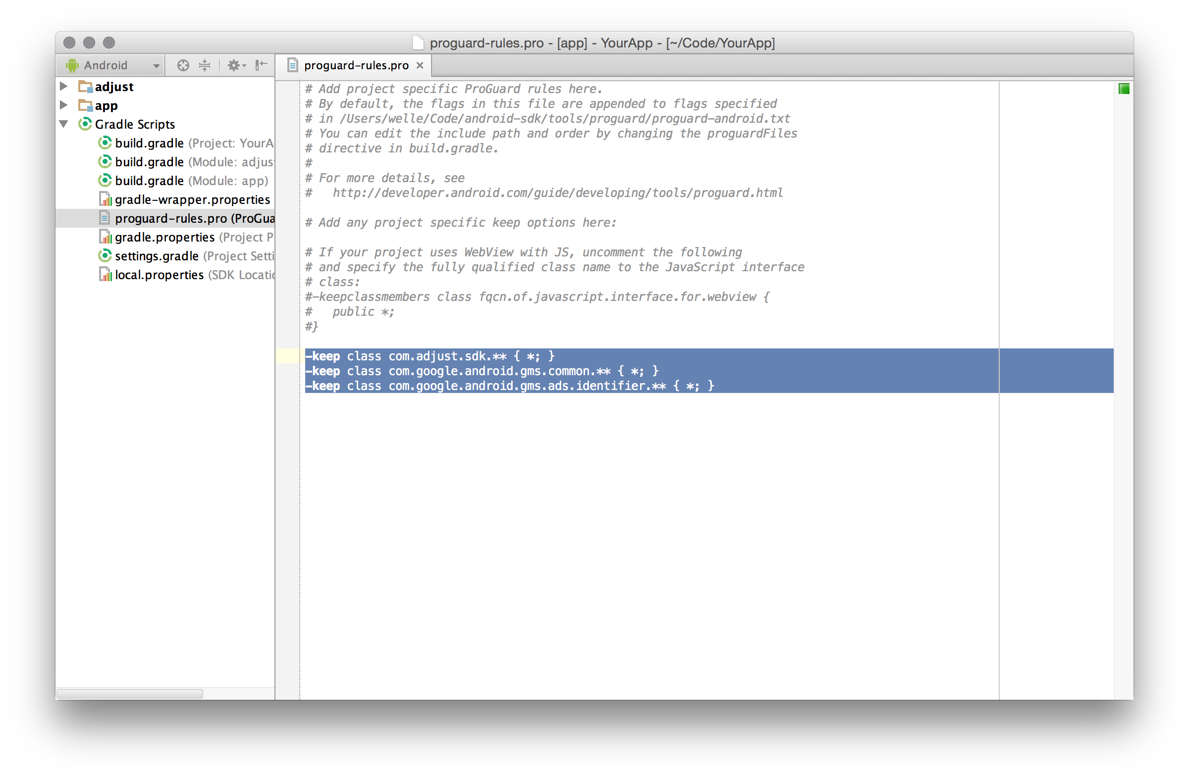
Task: Click the hide project panel icon
Action: point(261,65)
